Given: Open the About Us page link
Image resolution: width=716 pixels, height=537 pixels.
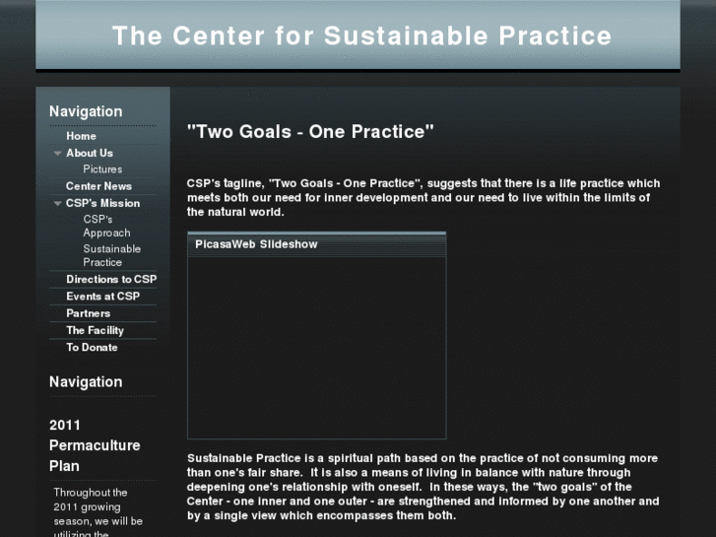Looking at the screenshot, I should [90, 153].
